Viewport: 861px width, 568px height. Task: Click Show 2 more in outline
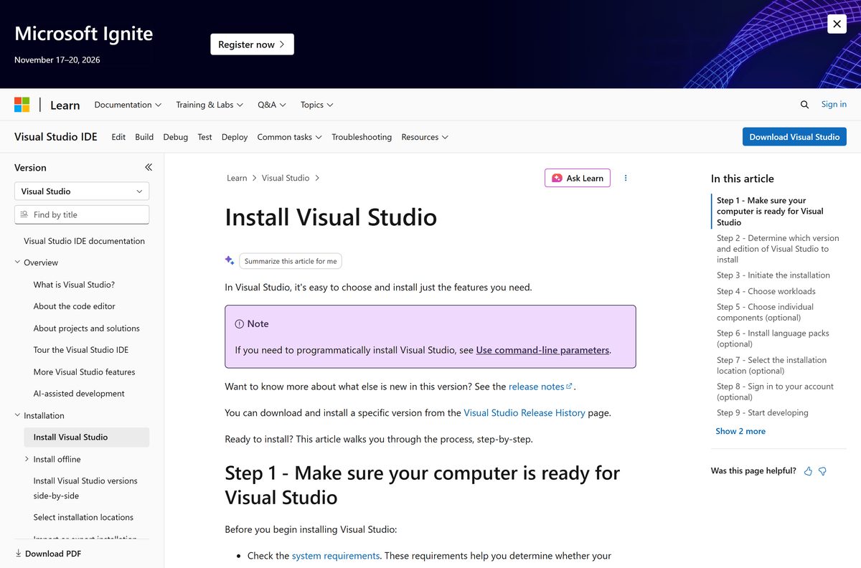point(740,431)
